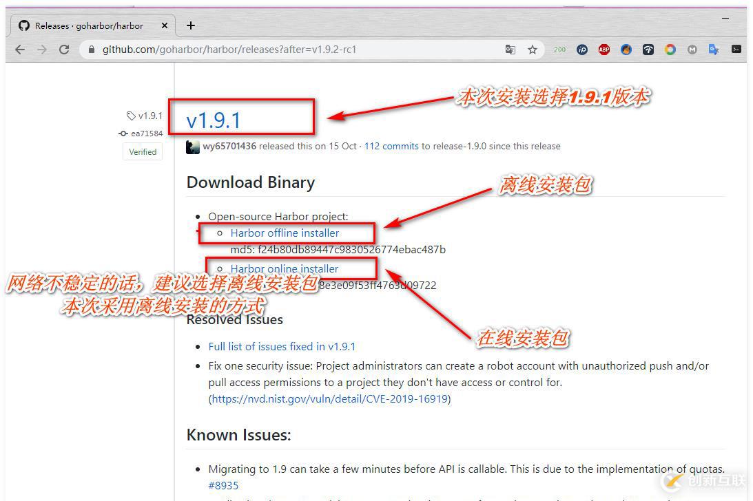Open the gray M extension icon

[x=692, y=50]
